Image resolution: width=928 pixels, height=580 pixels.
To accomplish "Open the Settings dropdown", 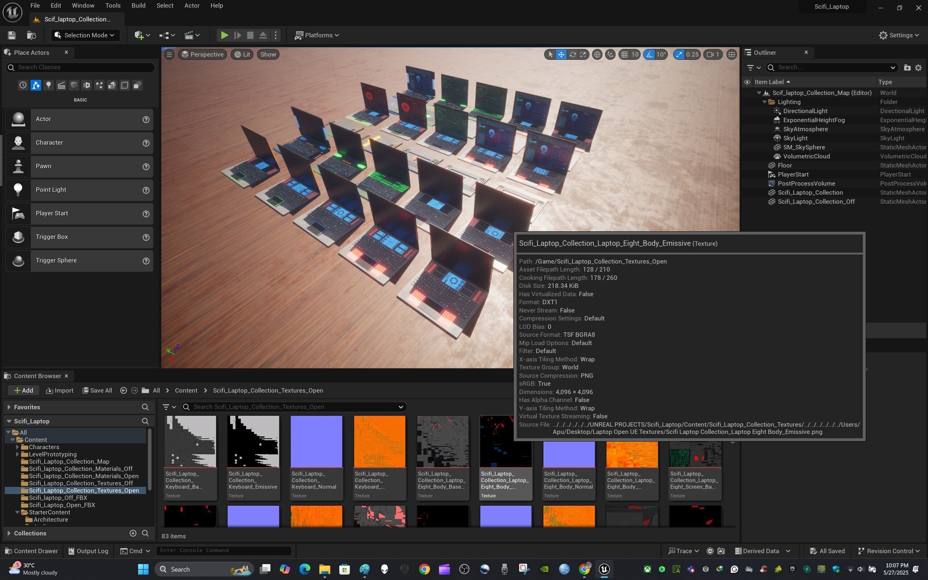I will pos(899,35).
